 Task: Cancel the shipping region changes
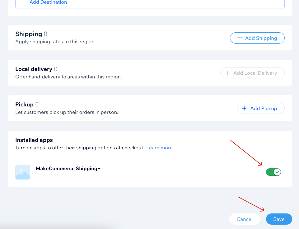click(245, 219)
